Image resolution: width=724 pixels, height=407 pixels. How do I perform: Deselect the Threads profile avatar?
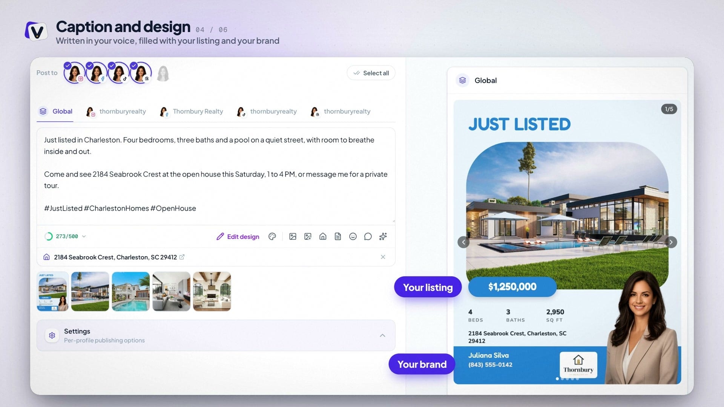[141, 73]
